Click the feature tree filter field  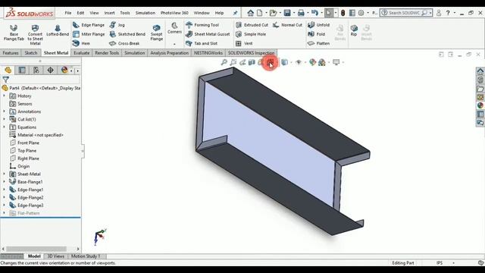coord(41,80)
